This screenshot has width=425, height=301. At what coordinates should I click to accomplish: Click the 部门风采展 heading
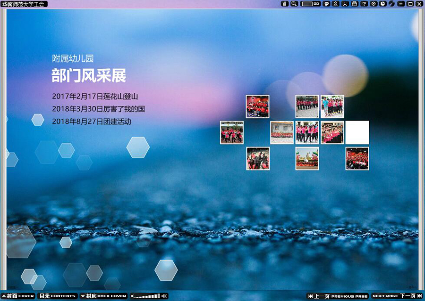coord(89,75)
